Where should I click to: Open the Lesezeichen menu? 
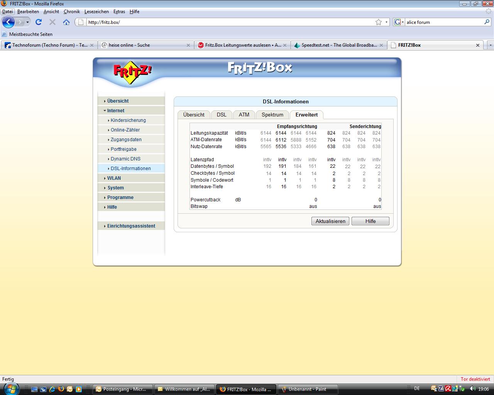[97, 12]
